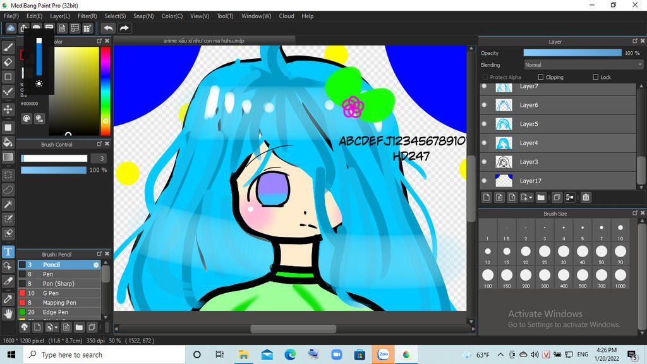Select the Move tool
Viewport: 647px width, 364px height.
(8, 109)
